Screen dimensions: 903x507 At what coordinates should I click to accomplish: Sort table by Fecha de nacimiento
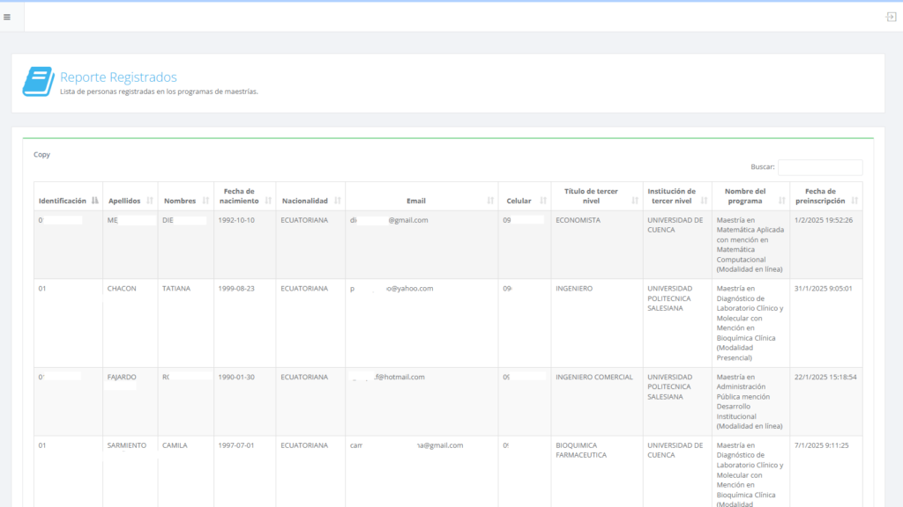267,201
